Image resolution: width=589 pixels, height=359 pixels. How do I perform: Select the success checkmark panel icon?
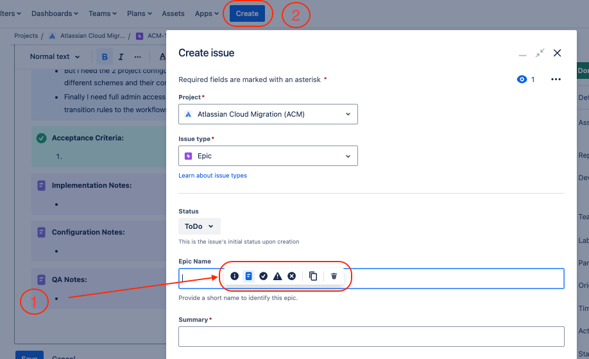click(263, 276)
